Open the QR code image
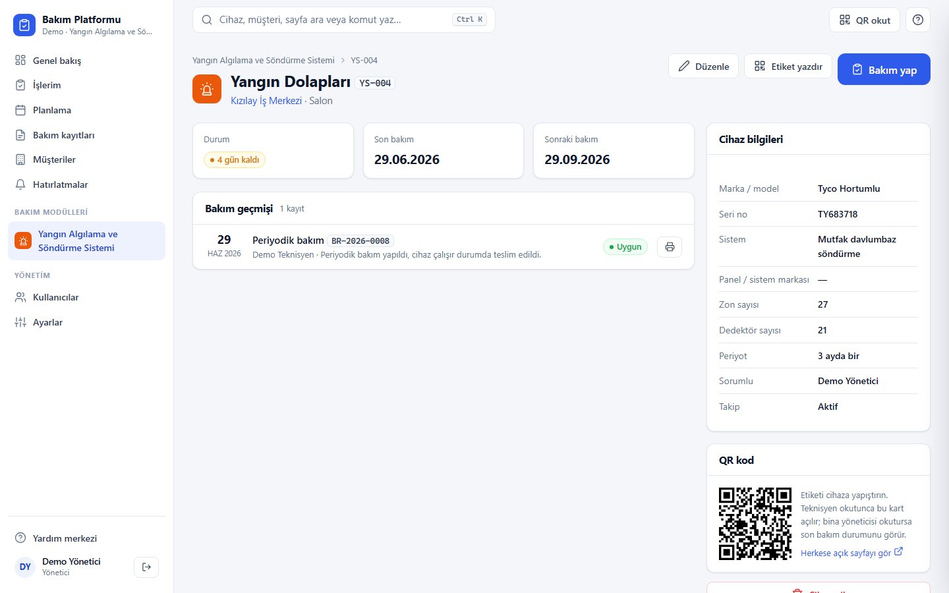Viewport: 949px width, 593px height. 755,524
